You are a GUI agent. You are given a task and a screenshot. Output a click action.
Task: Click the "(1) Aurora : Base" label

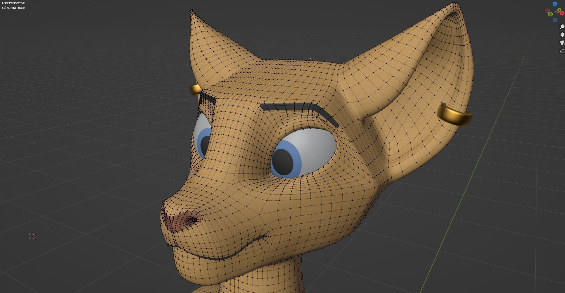13,8
